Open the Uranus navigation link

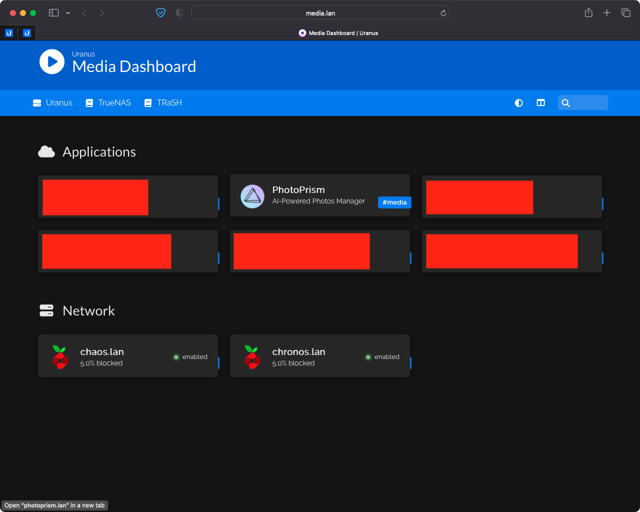[x=52, y=103]
